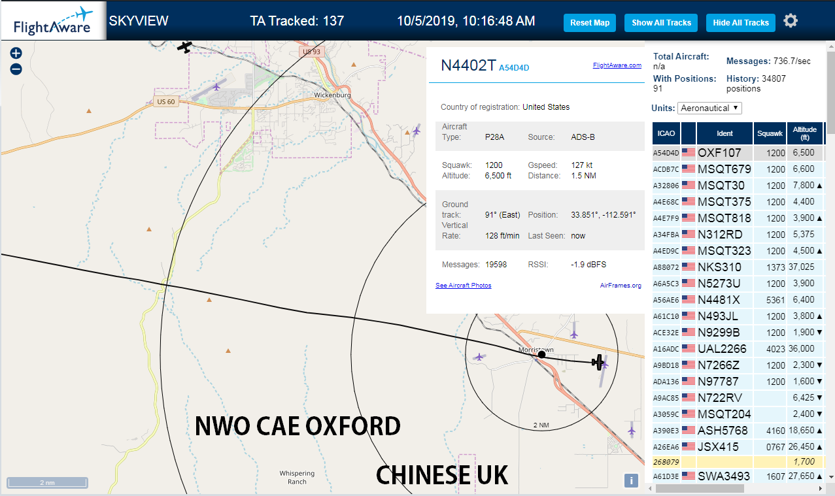
Task: Select the N722RV aircraft row
Action: (738, 397)
